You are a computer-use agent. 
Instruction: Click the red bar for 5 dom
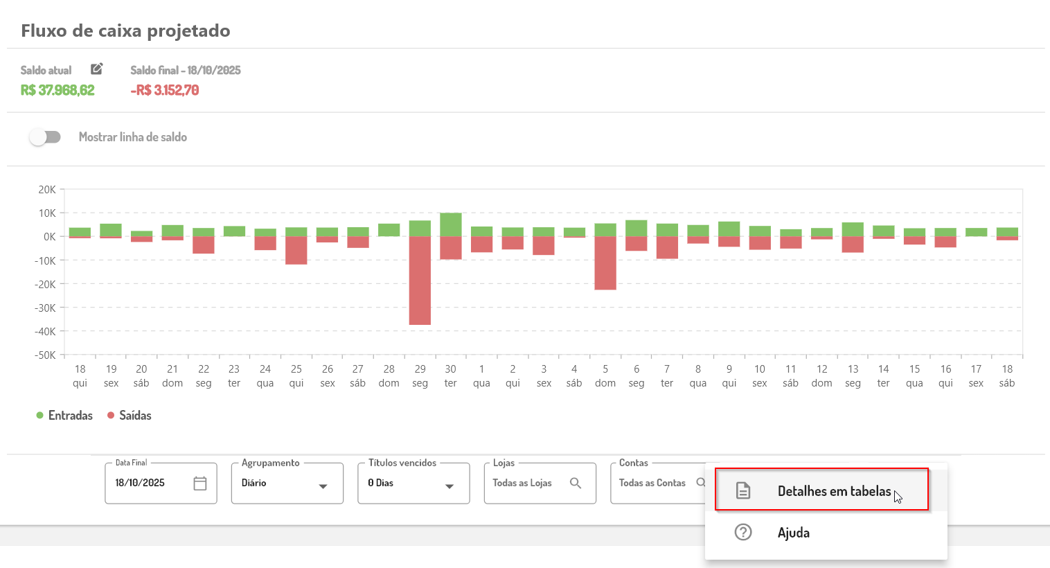[x=605, y=263]
